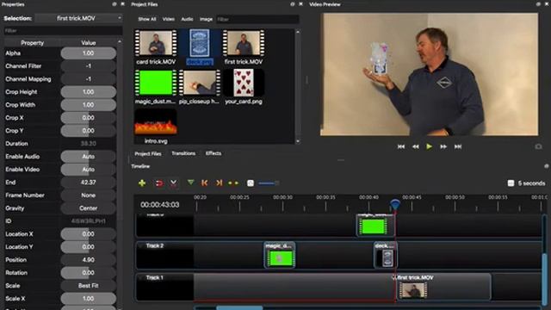Click the project files vertical scrollbar

coord(298,86)
